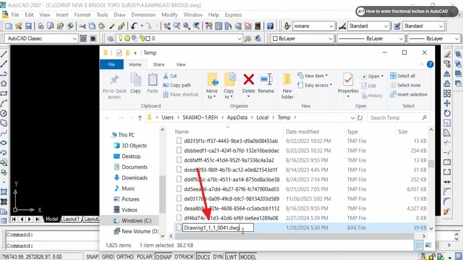Image resolution: width=463 pixels, height=260 pixels.
Task: Open the romans text style dropdown
Action: 331,26
